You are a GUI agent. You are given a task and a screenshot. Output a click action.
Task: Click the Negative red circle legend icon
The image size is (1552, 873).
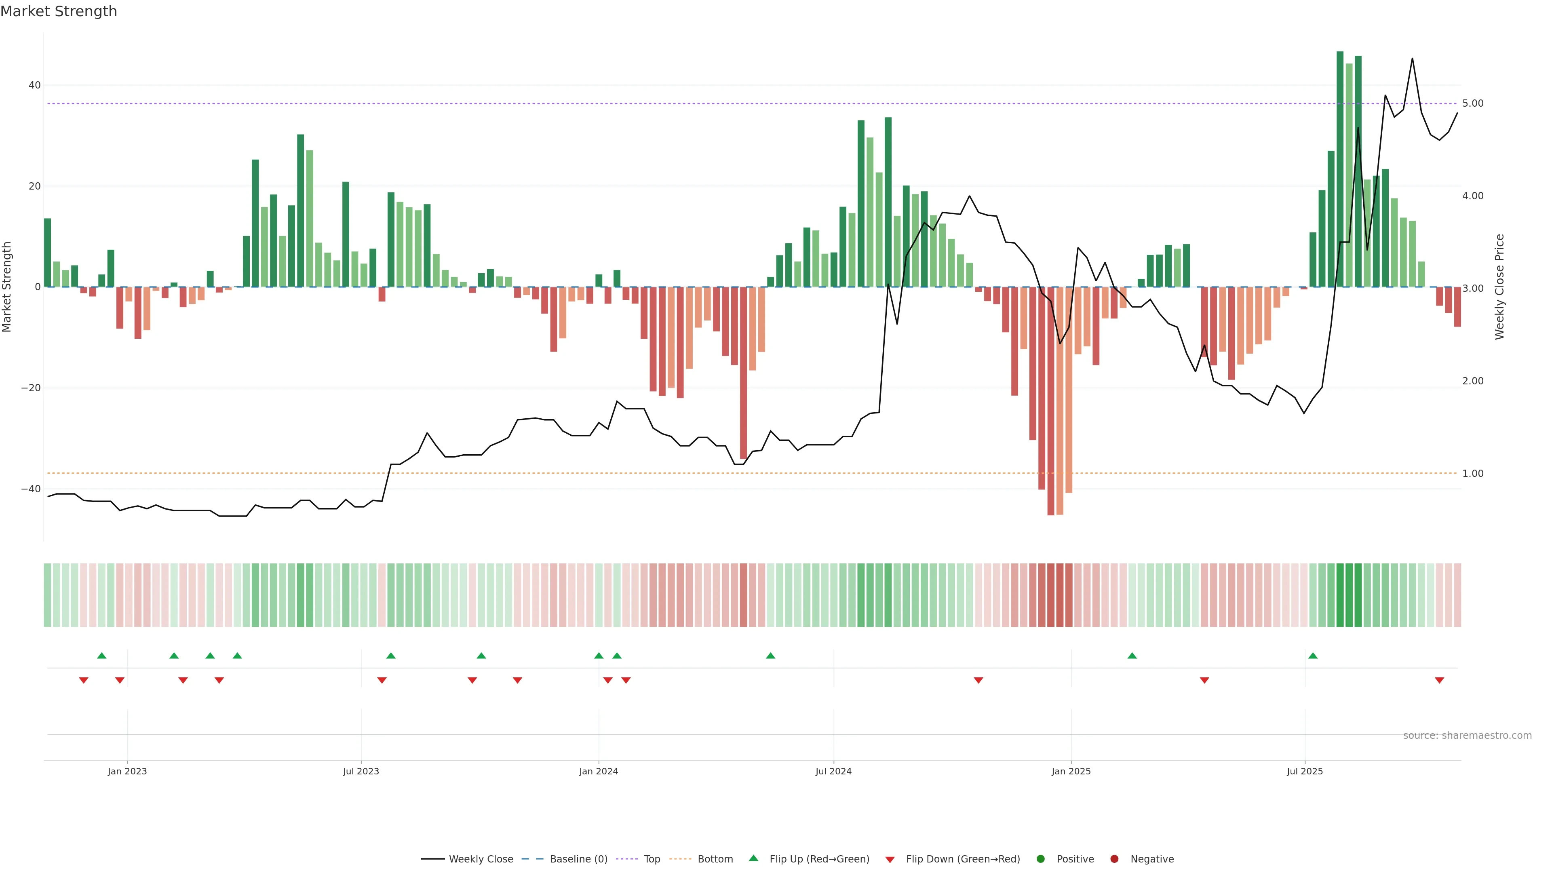(x=1114, y=859)
